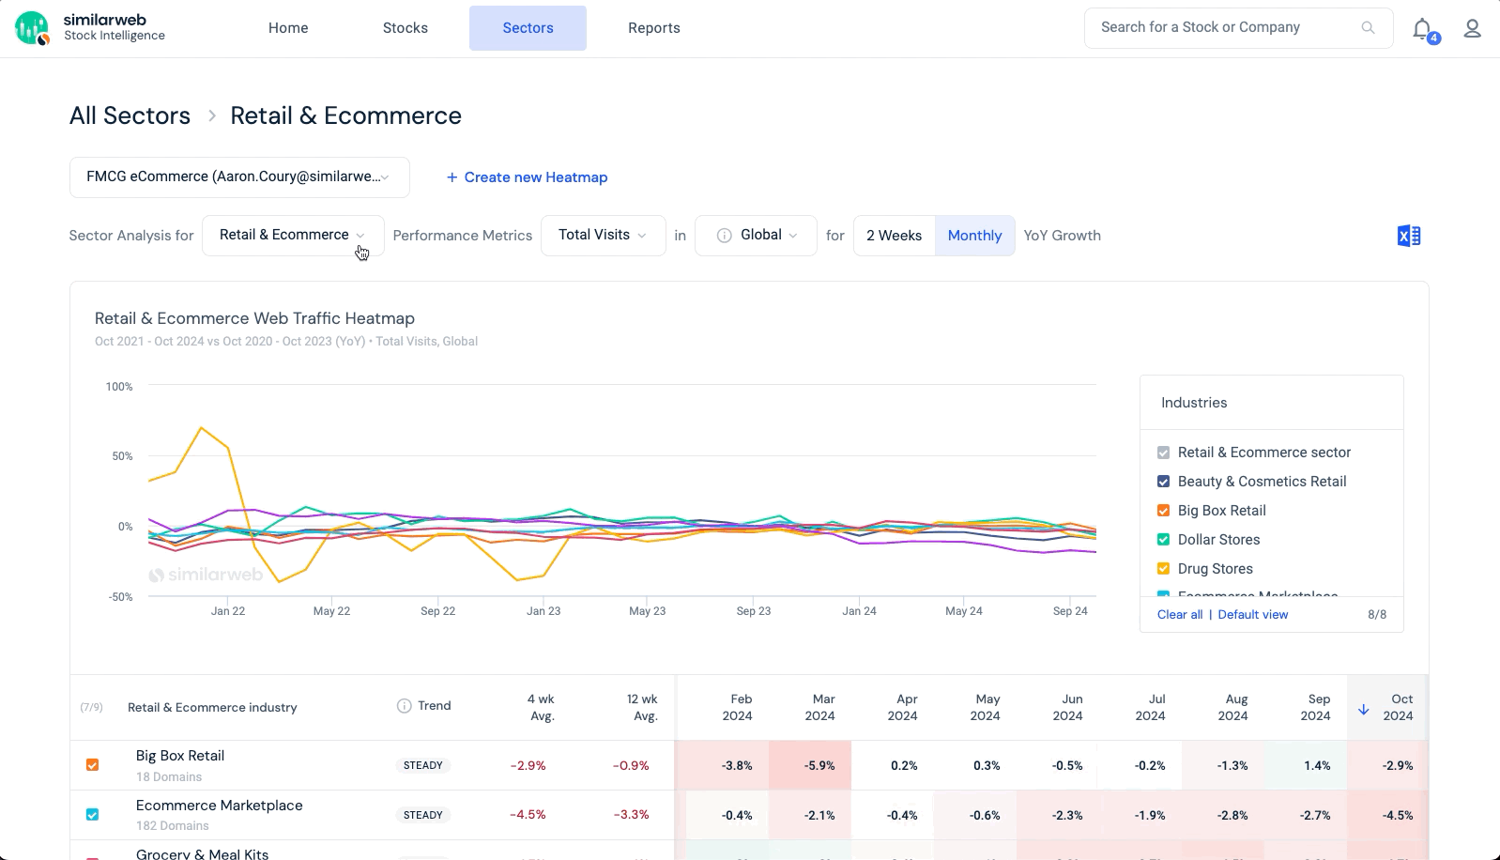The height and width of the screenshot is (860, 1500).
Task: Click the 1.4% Sep 2024 Big Box cell
Action: point(1306,765)
